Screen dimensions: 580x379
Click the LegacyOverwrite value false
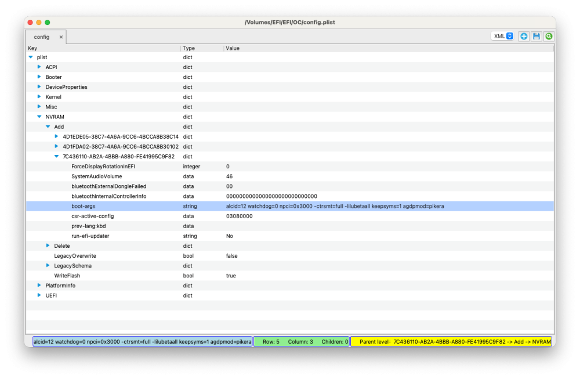(231, 256)
